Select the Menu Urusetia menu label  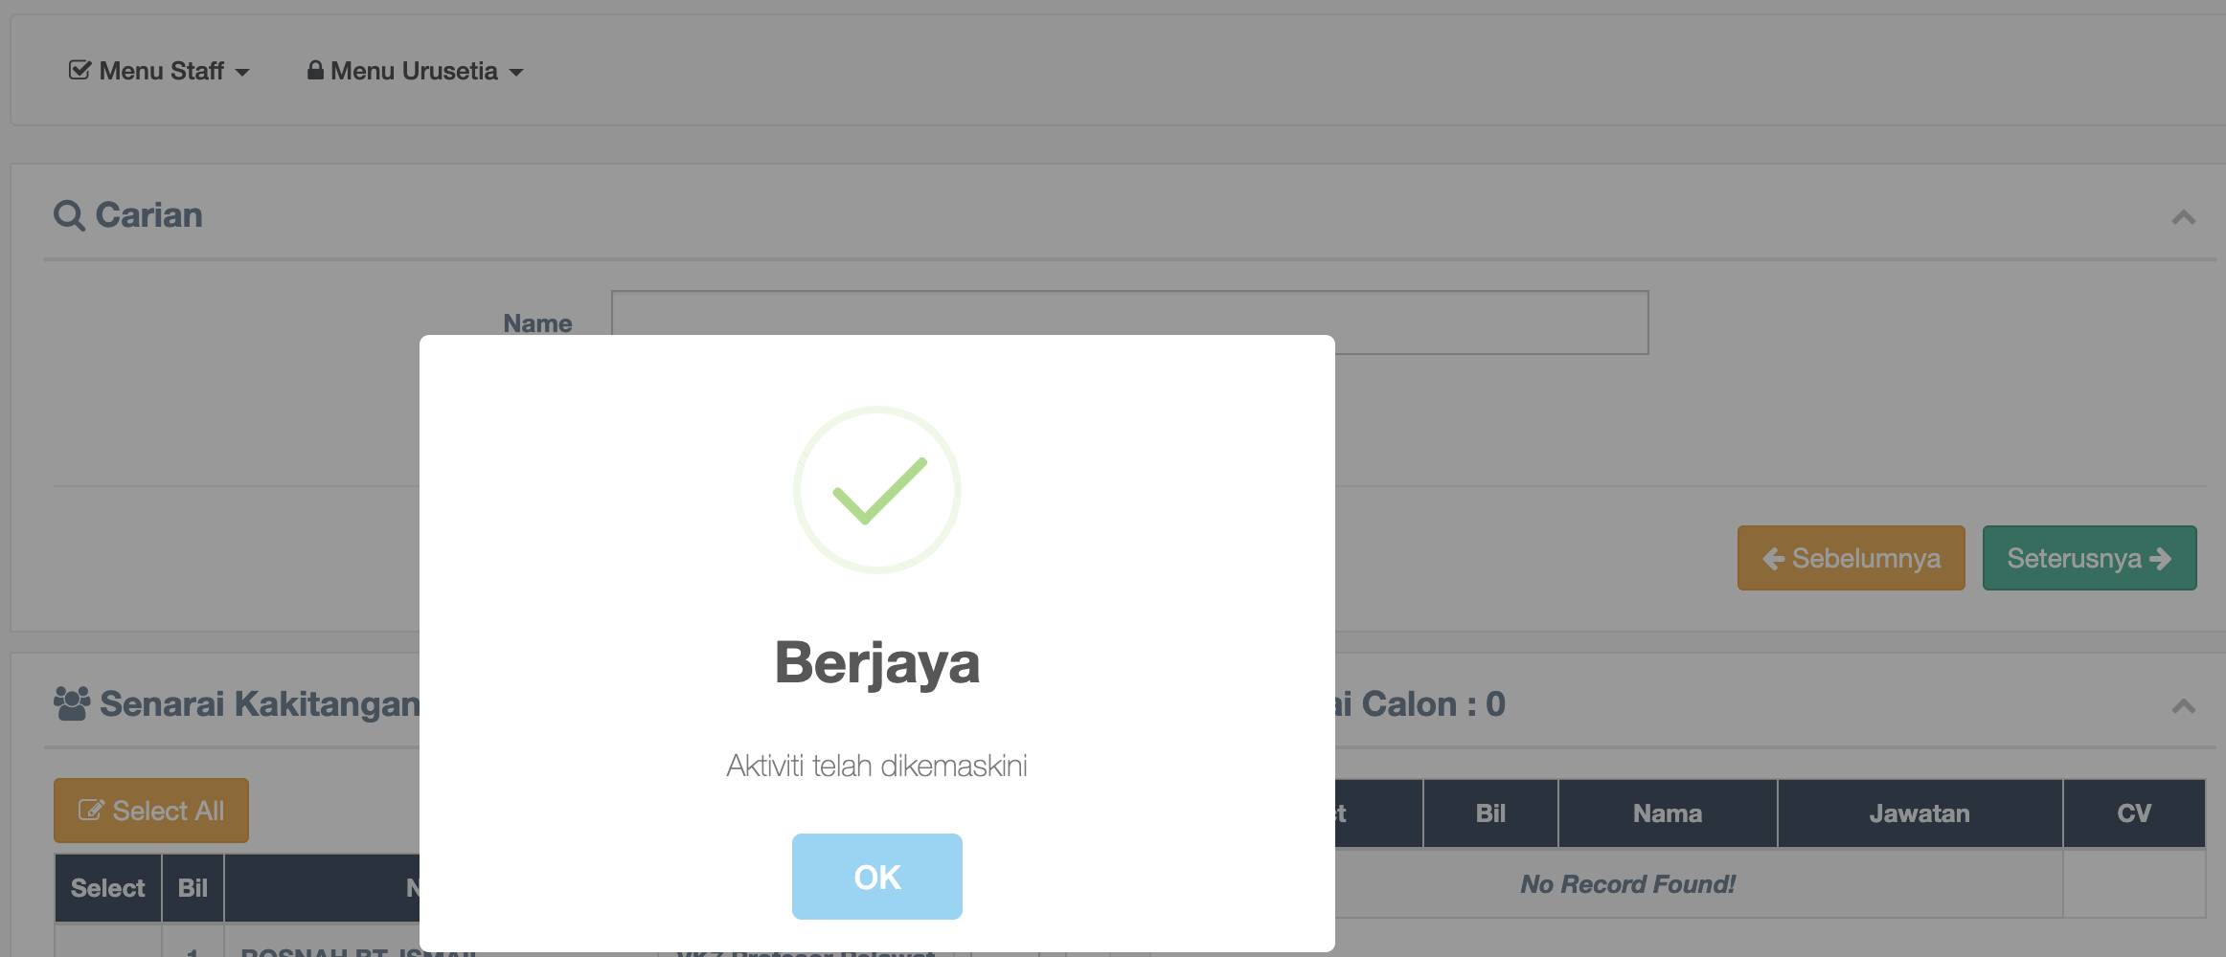coord(414,71)
